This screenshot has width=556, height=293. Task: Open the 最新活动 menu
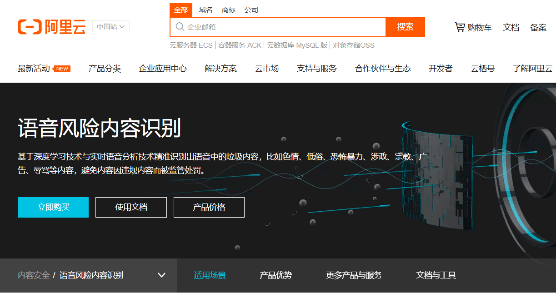click(34, 69)
